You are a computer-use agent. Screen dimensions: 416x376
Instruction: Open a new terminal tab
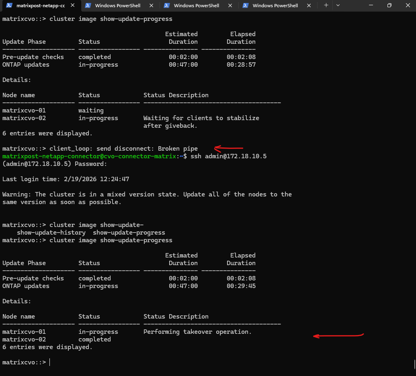(x=326, y=6)
